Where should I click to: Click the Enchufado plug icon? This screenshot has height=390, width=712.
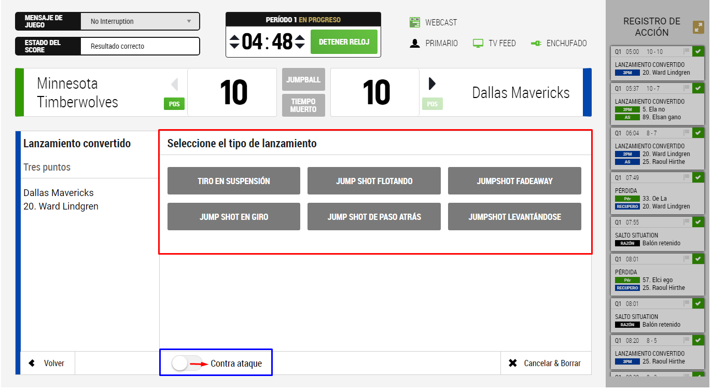click(x=536, y=44)
